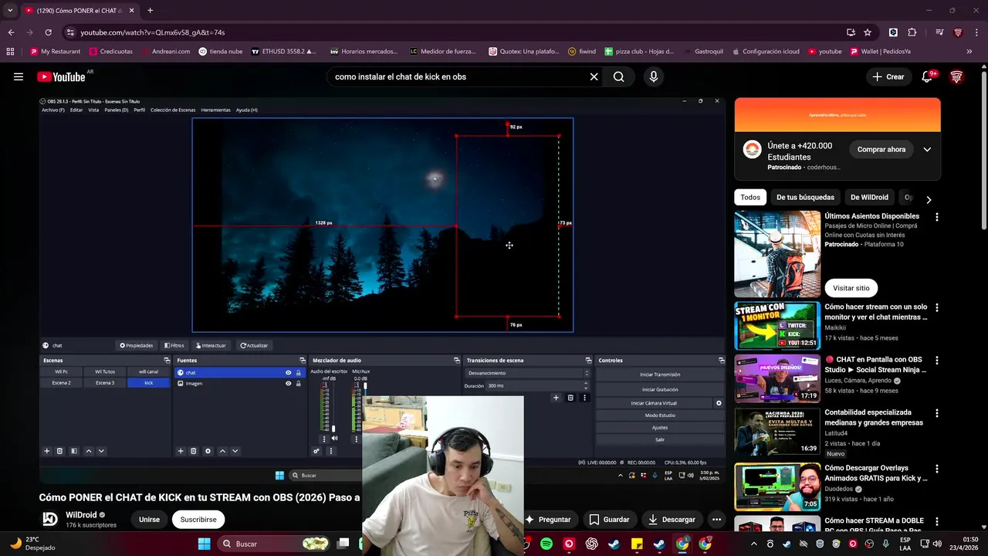988x556 pixels.
Task: Open options for the CHAT en Pantalla video
Action: pos(937,361)
